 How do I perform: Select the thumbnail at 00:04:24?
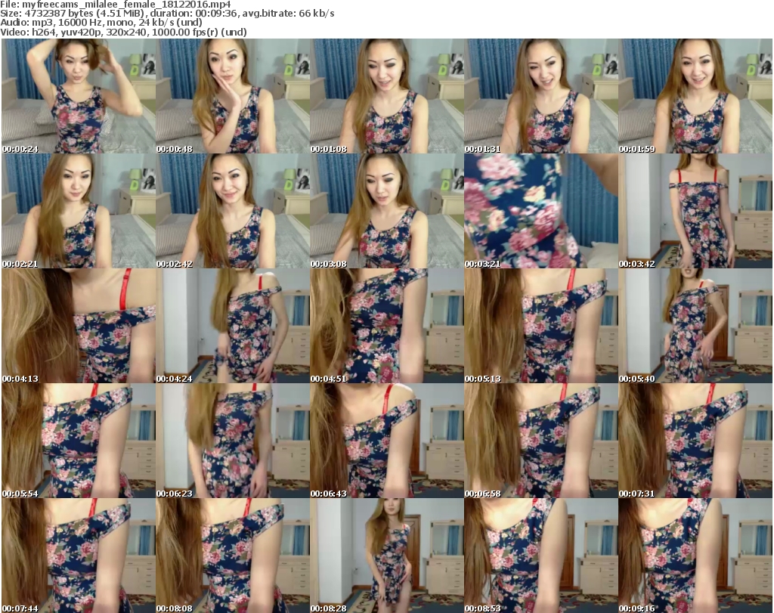click(232, 326)
